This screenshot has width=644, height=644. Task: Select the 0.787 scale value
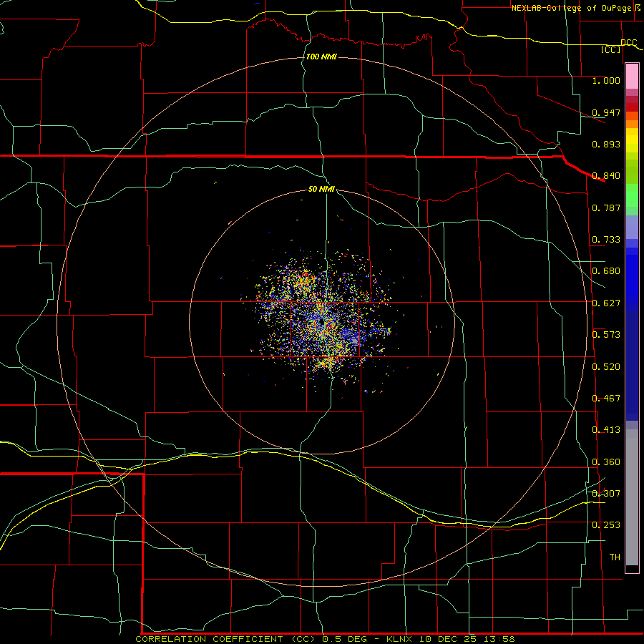coord(606,208)
